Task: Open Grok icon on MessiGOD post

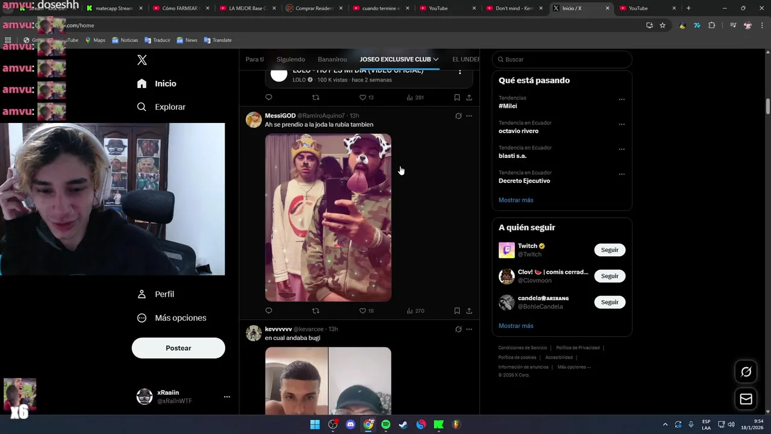Action: coord(458,116)
